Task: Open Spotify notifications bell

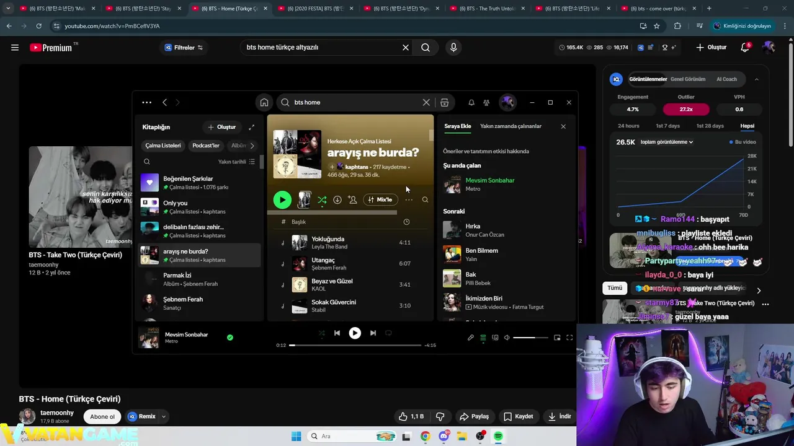Action: [471, 102]
